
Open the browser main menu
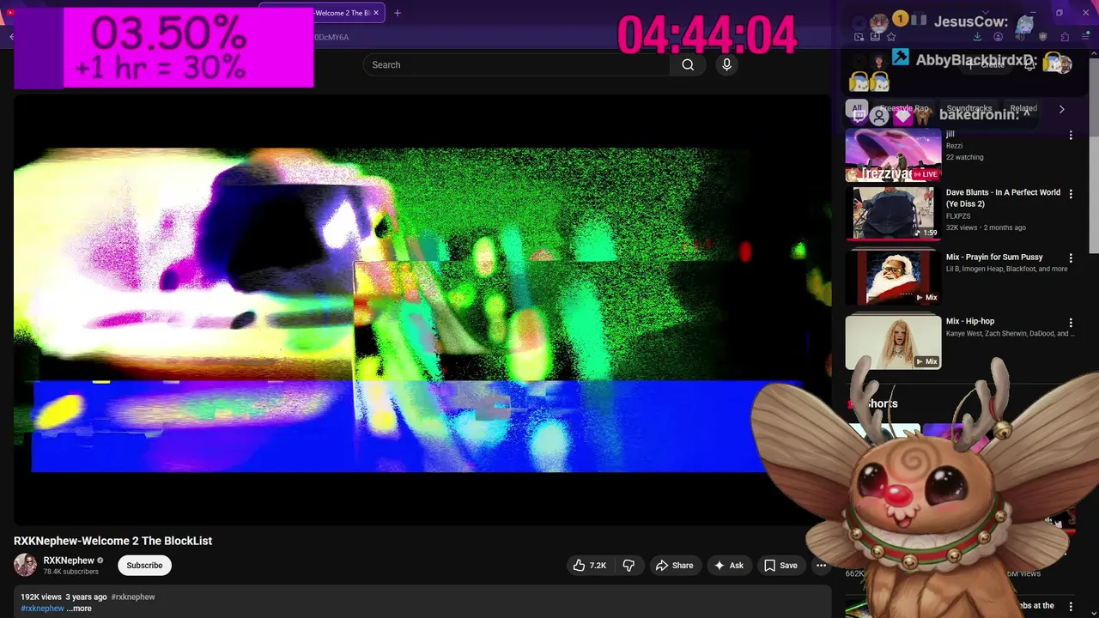(1085, 37)
